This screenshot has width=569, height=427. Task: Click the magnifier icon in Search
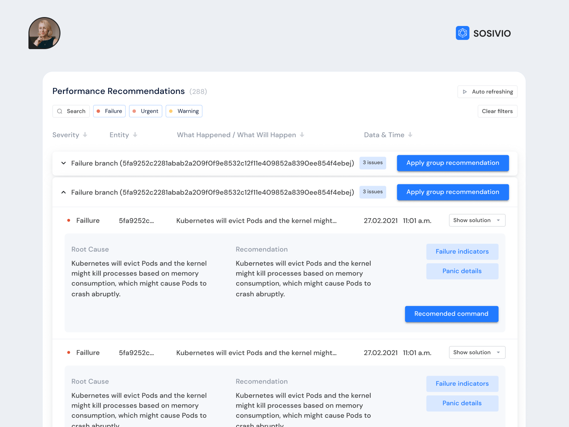point(60,111)
